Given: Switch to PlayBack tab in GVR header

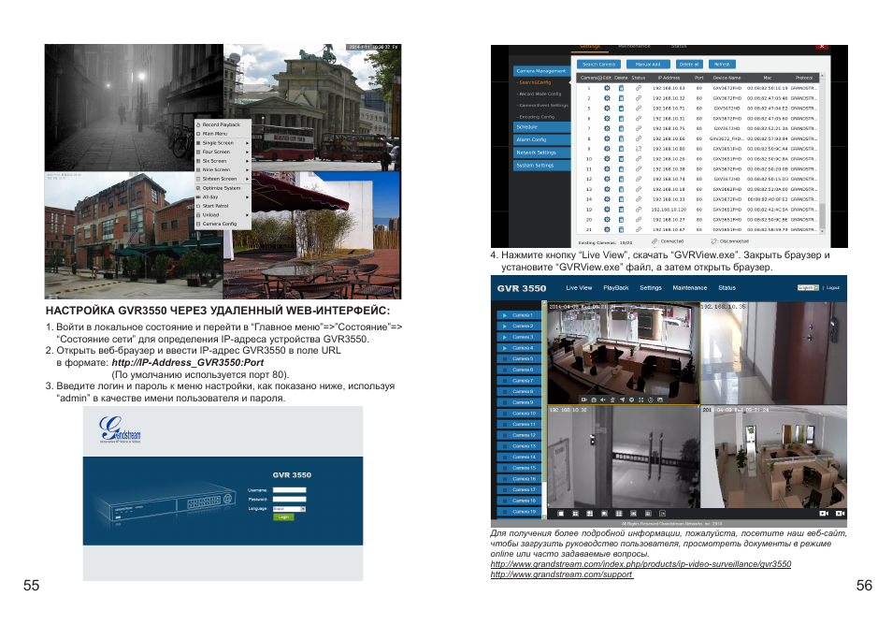Looking at the screenshot, I should 615,288.
